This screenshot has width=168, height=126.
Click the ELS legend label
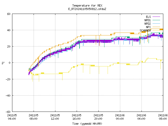tap(148, 17)
